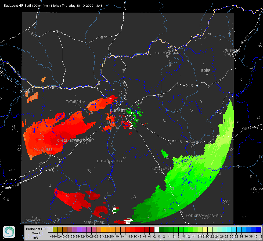Click the 'Budapest-HR' legend label

click(x=36, y=229)
